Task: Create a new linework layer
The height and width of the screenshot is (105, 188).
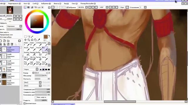Action: click(x=4, y=41)
